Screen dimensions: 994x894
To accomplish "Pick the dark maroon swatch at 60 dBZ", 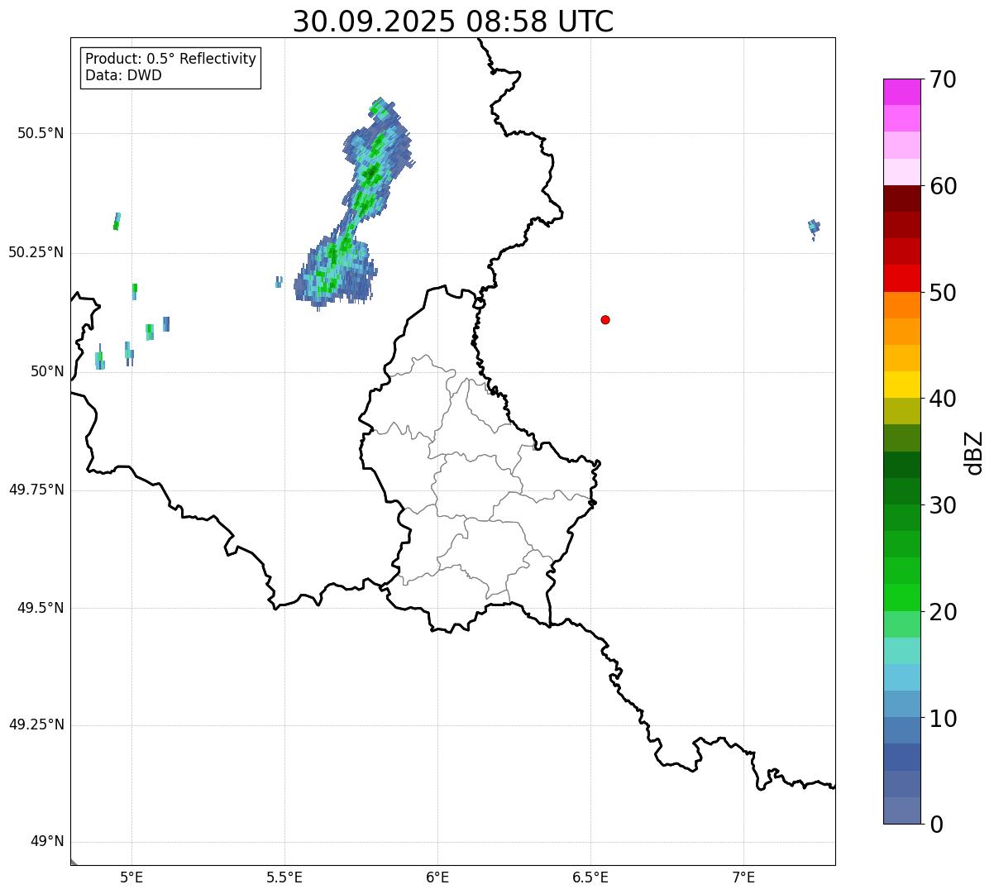I will coord(902,198).
